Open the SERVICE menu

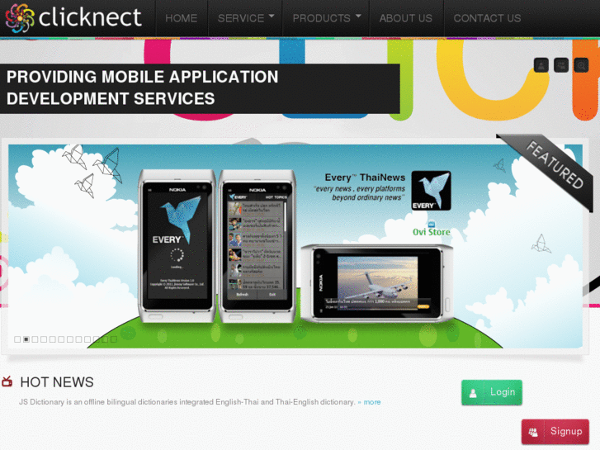241,18
